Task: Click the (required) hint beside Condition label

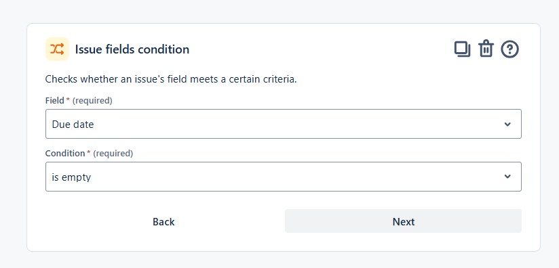Action: 113,154
